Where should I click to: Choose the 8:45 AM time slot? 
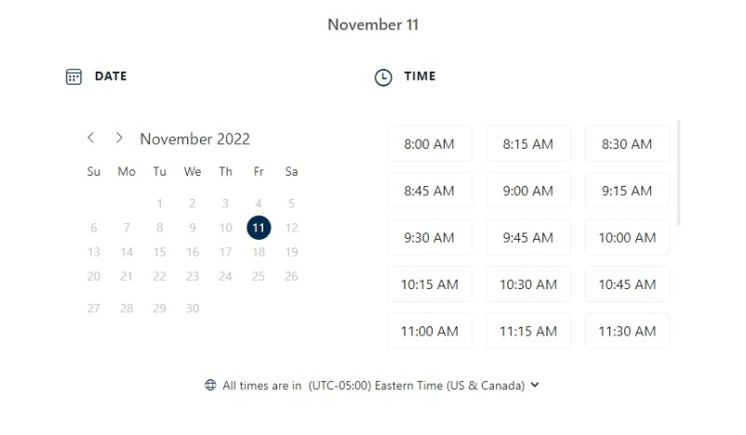pos(430,191)
